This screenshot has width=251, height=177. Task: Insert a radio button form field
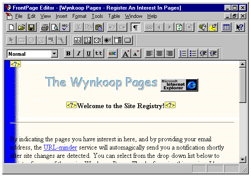tap(107, 40)
